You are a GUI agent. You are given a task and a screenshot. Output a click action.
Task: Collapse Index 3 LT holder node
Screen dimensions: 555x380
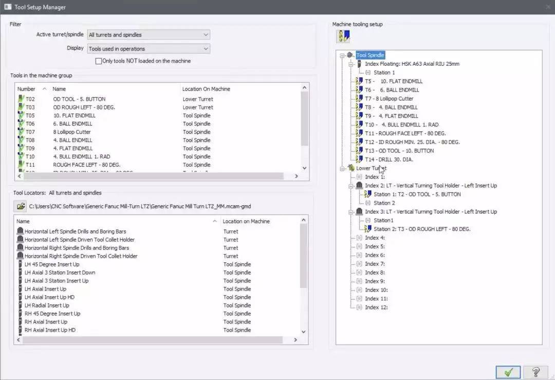351,212
